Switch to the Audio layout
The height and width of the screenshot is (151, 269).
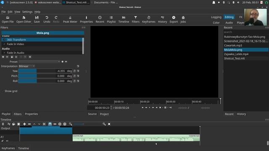click(229, 23)
